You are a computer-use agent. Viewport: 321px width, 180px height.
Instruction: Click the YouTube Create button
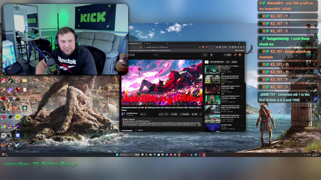(x=228, y=55)
